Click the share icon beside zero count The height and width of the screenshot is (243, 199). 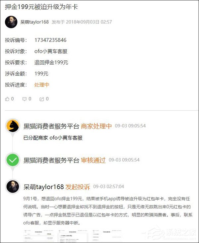(x=42, y=99)
